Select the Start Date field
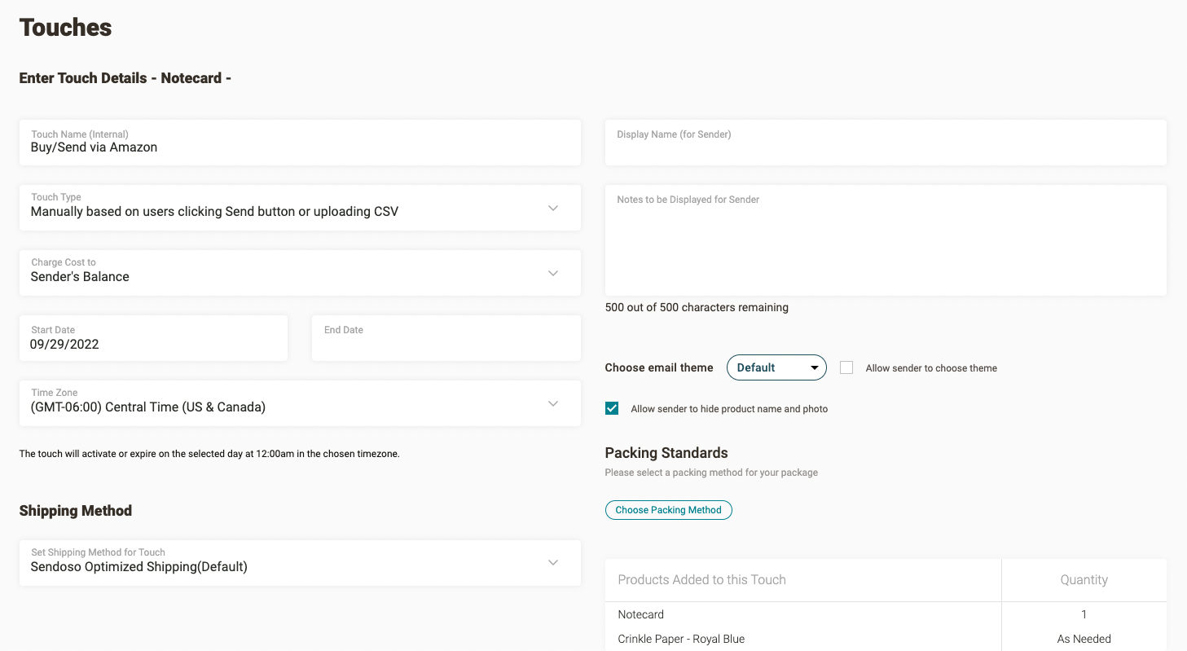 pos(153,338)
